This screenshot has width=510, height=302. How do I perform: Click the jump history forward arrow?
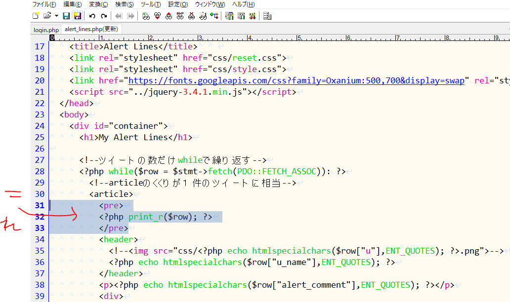pyautogui.click(x=131, y=16)
